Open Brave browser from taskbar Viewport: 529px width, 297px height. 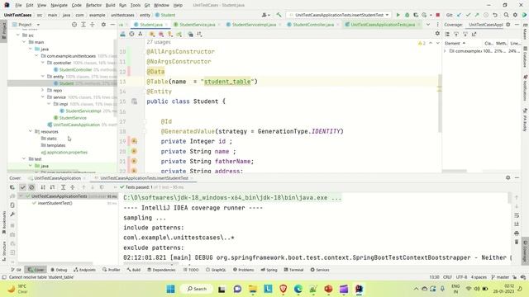pos(283,289)
